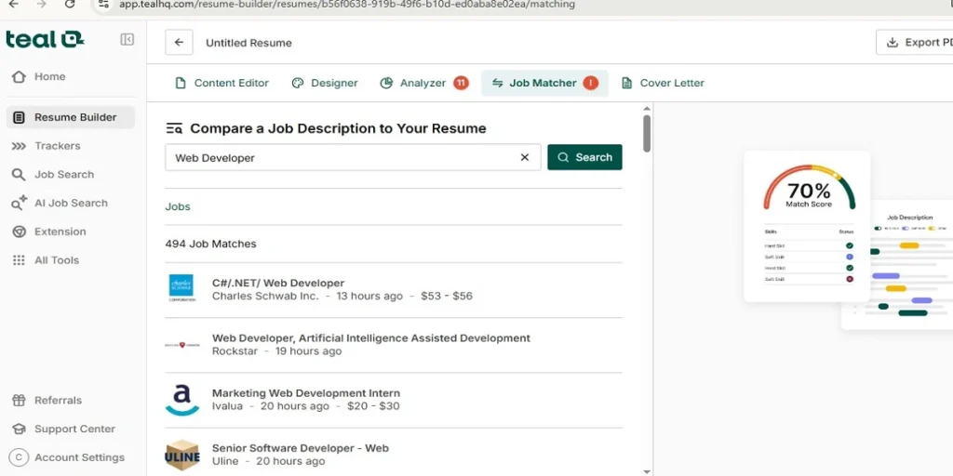Open the C#/.NET/ Web Developer job
Screen dimensions: 953x476
point(394,290)
